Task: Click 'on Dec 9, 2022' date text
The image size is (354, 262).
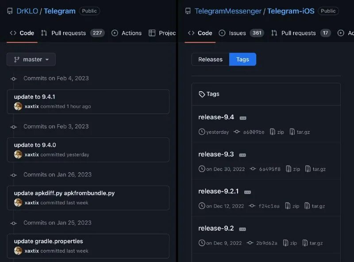Action: (224, 243)
